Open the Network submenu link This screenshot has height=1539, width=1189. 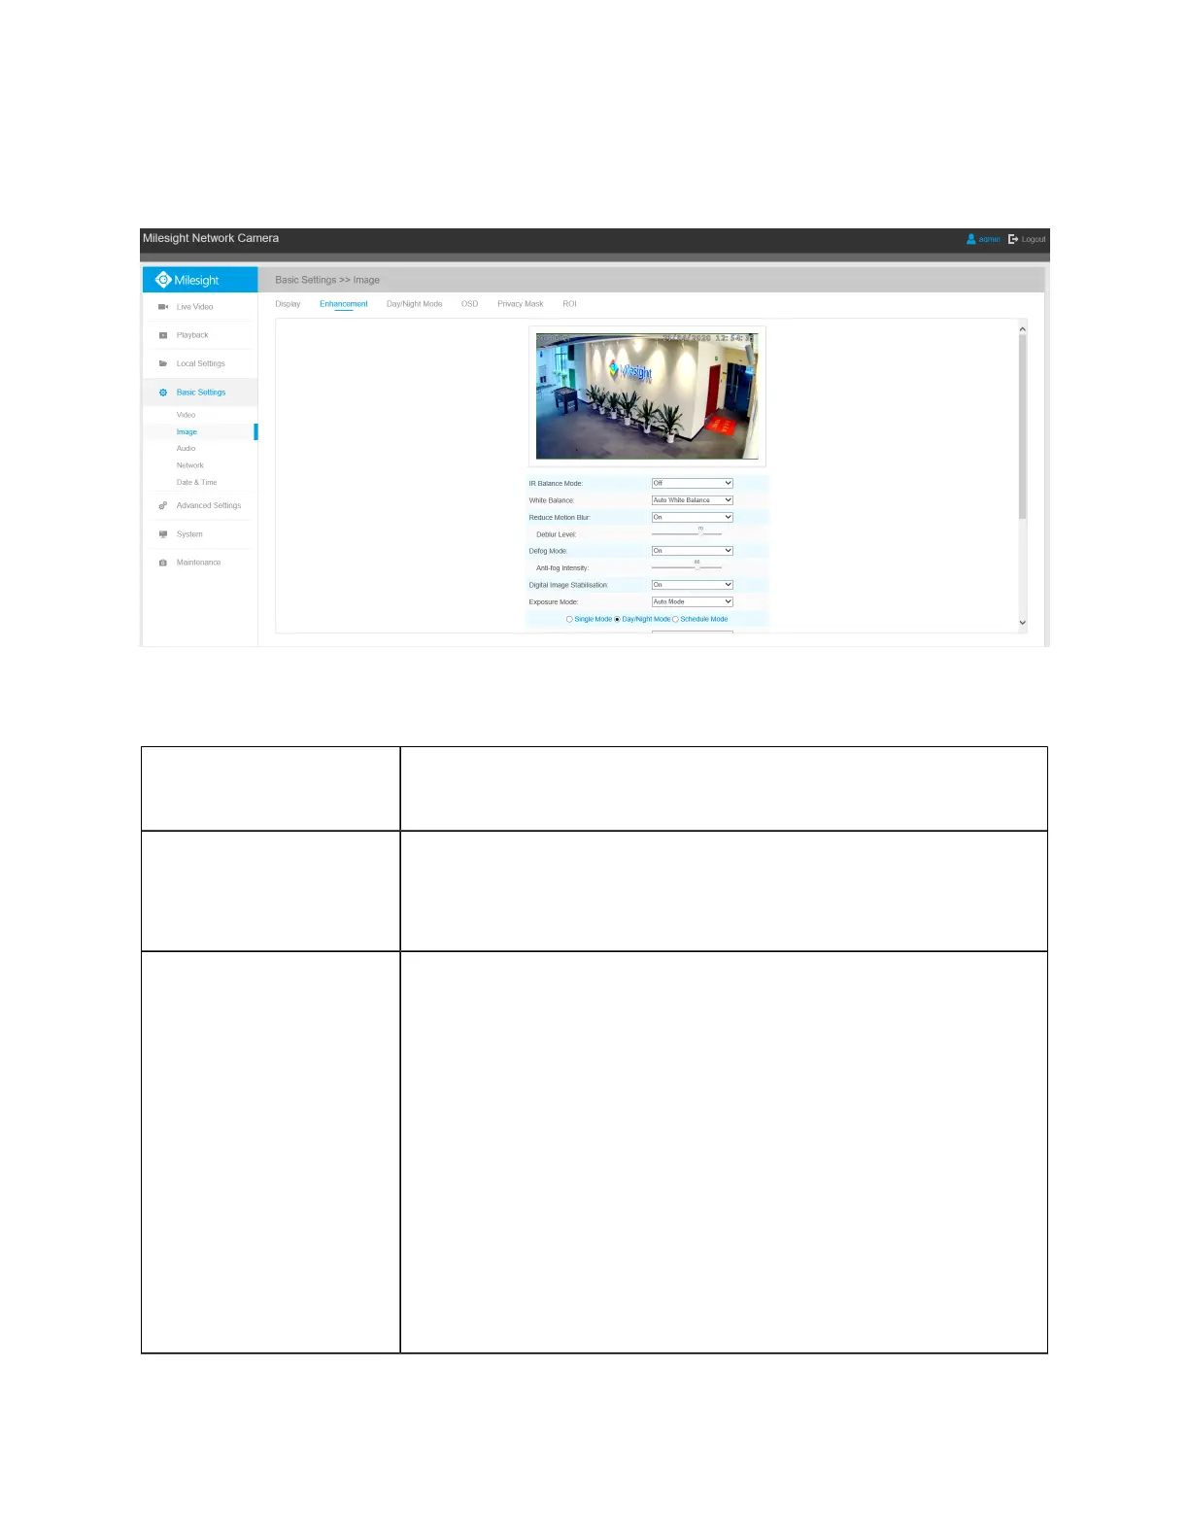[x=189, y=465]
